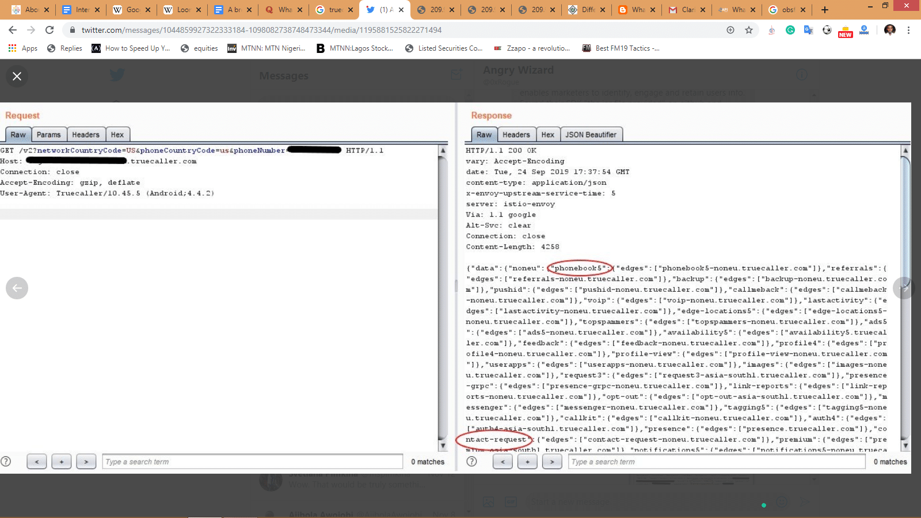921x518 pixels.
Task: Click Request panel next-match '>' button
Action: click(x=86, y=462)
